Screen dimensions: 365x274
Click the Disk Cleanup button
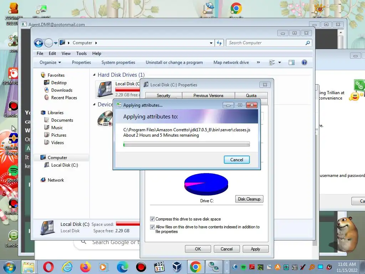coord(249,199)
